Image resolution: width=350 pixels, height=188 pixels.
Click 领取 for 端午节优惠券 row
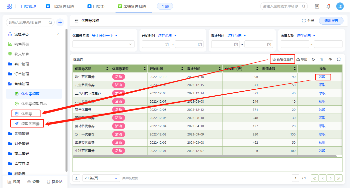(322, 77)
